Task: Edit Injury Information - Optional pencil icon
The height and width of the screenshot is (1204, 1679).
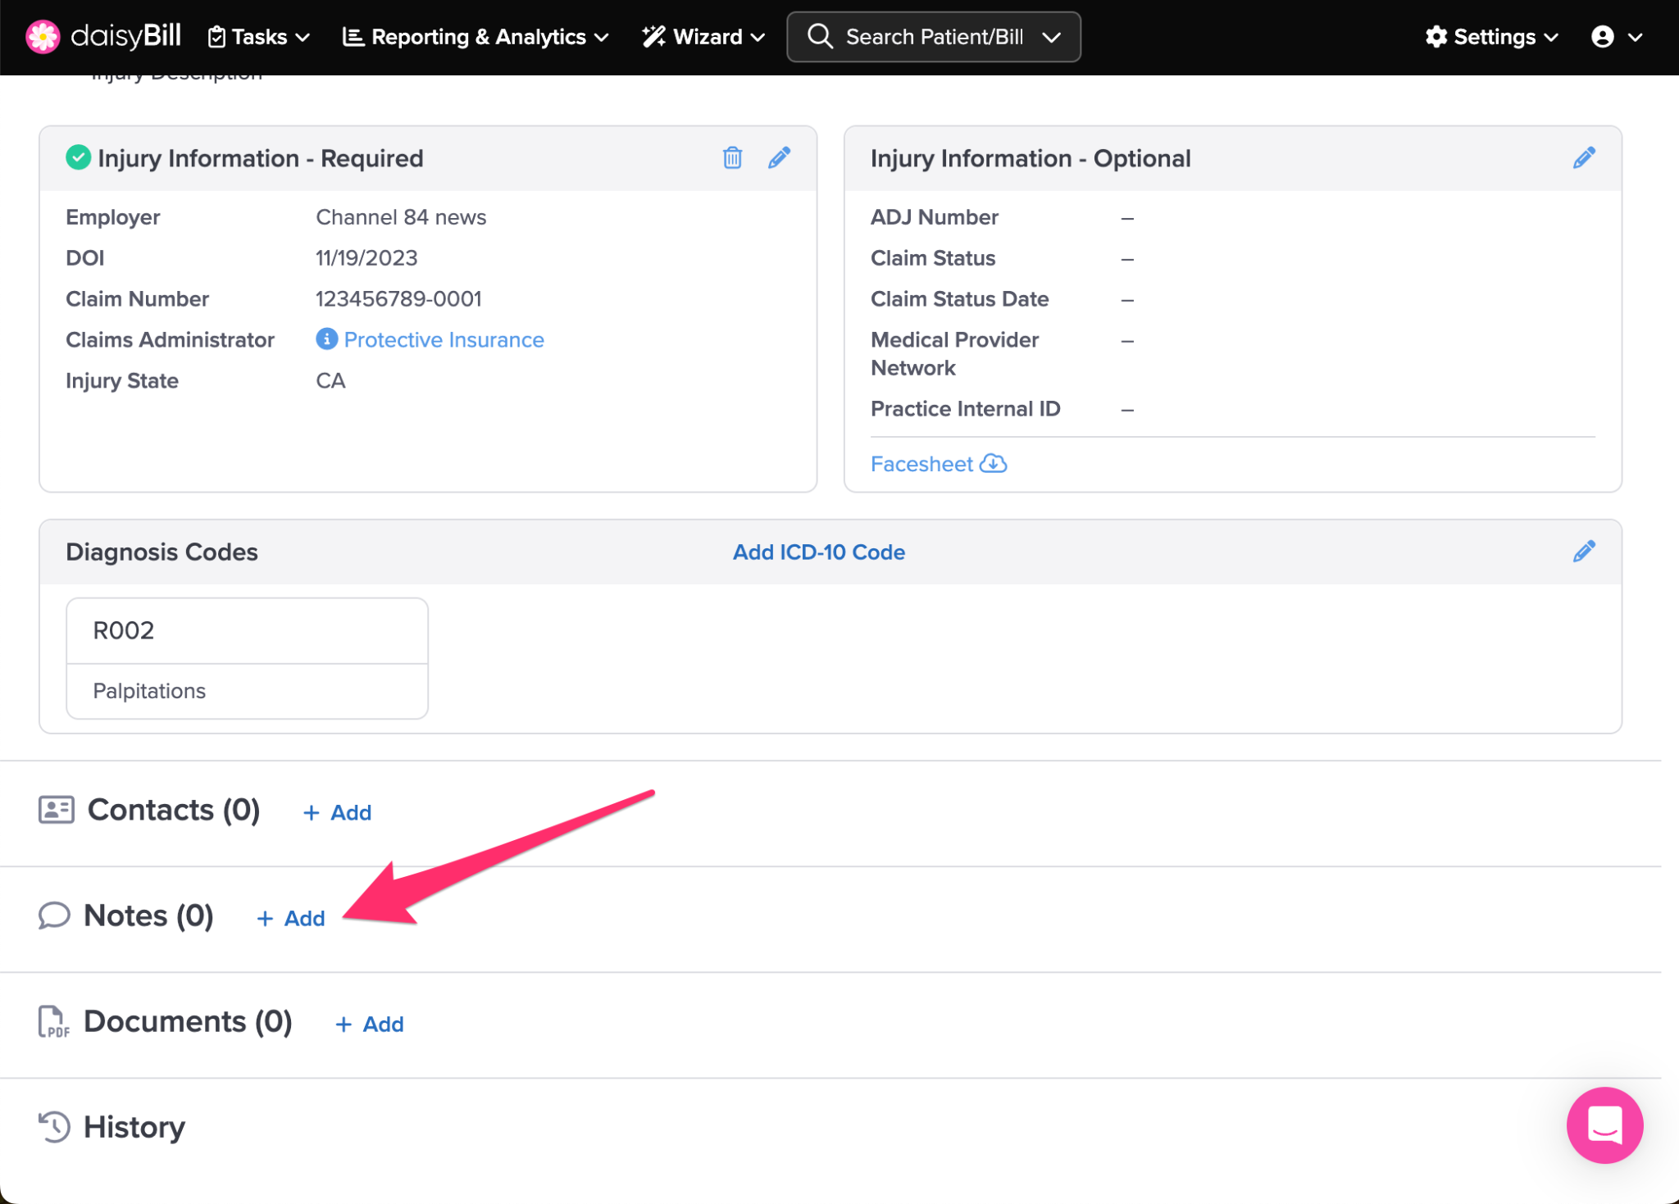Action: click(1584, 157)
